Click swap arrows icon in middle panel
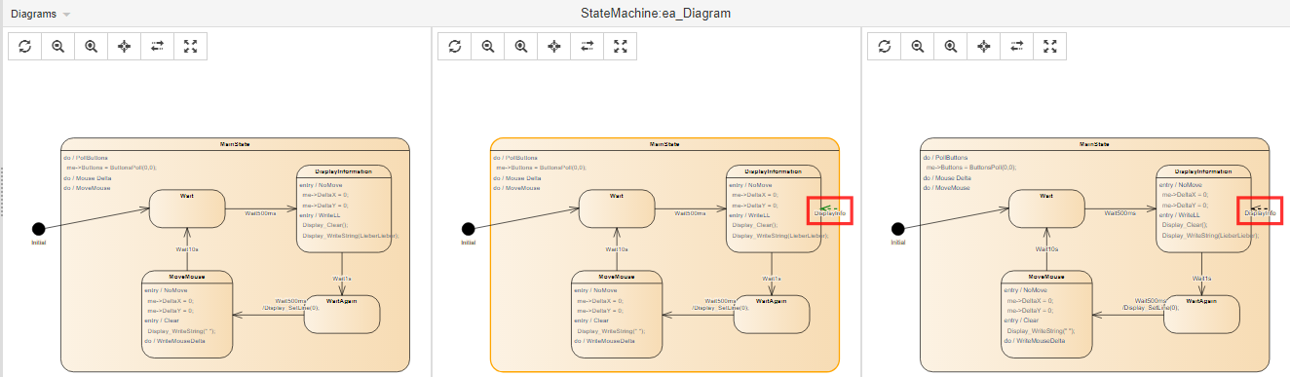Viewport: 1290px width, 377px height. pyautogui.click(x=588, y=46)
